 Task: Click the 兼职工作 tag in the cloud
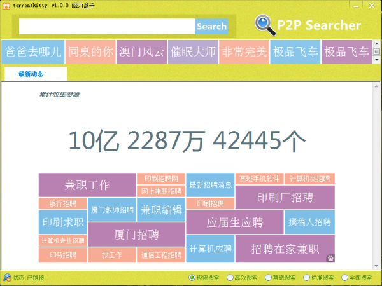[87, 186]
